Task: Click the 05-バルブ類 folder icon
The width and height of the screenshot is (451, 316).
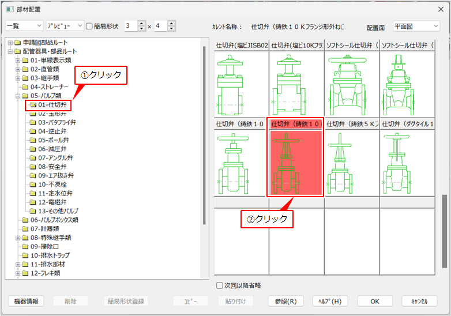Action: click(x=25, y=96)
